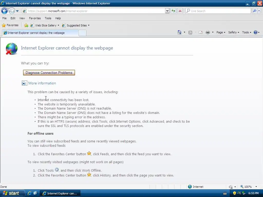The image size is (263, 197).
Task: Launch Internet Explorer from Quick Launch
Action: (30, 193)
